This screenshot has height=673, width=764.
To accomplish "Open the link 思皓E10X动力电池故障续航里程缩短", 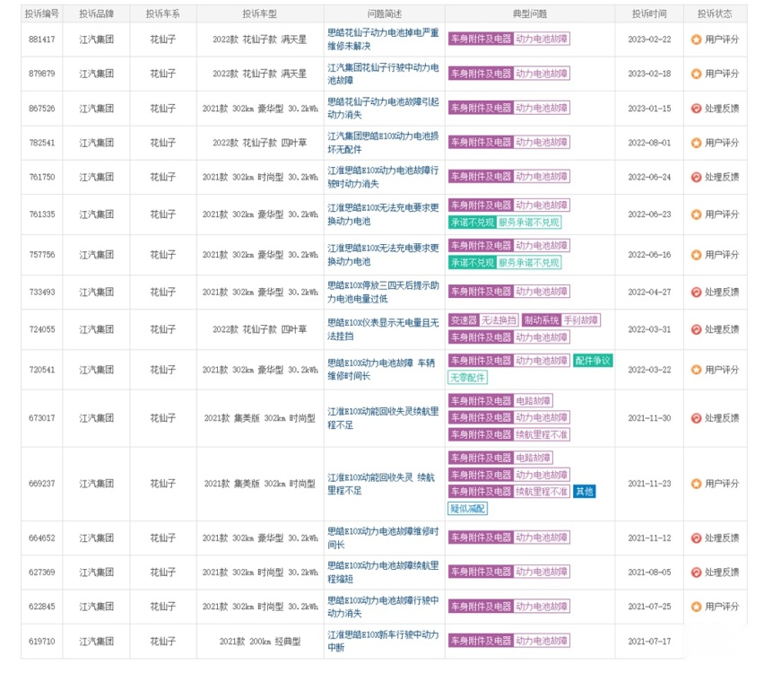I will 383,572.
